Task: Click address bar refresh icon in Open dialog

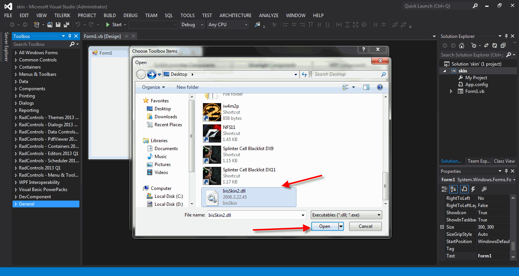Action: coord(304,74)
